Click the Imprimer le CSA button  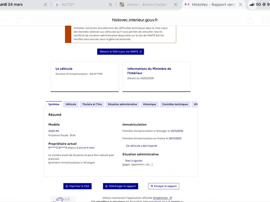tap(78, 186)
